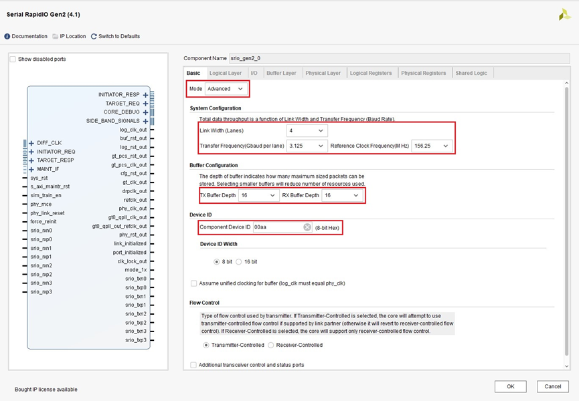Open the Mode dropdown
The image size is (579, 401).
click(x=226, y=89)
